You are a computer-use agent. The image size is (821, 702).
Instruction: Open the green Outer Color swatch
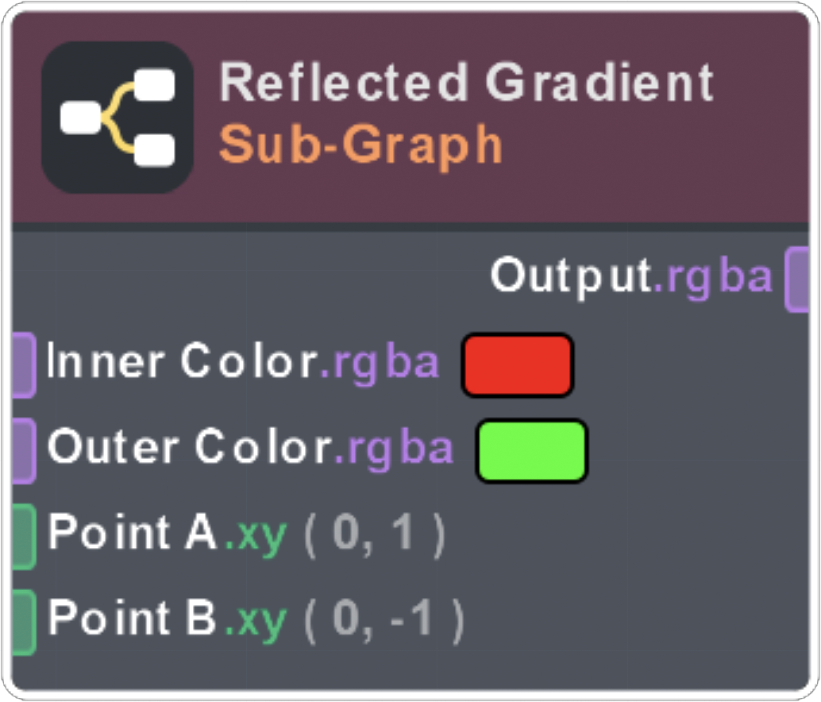(531, 450)
